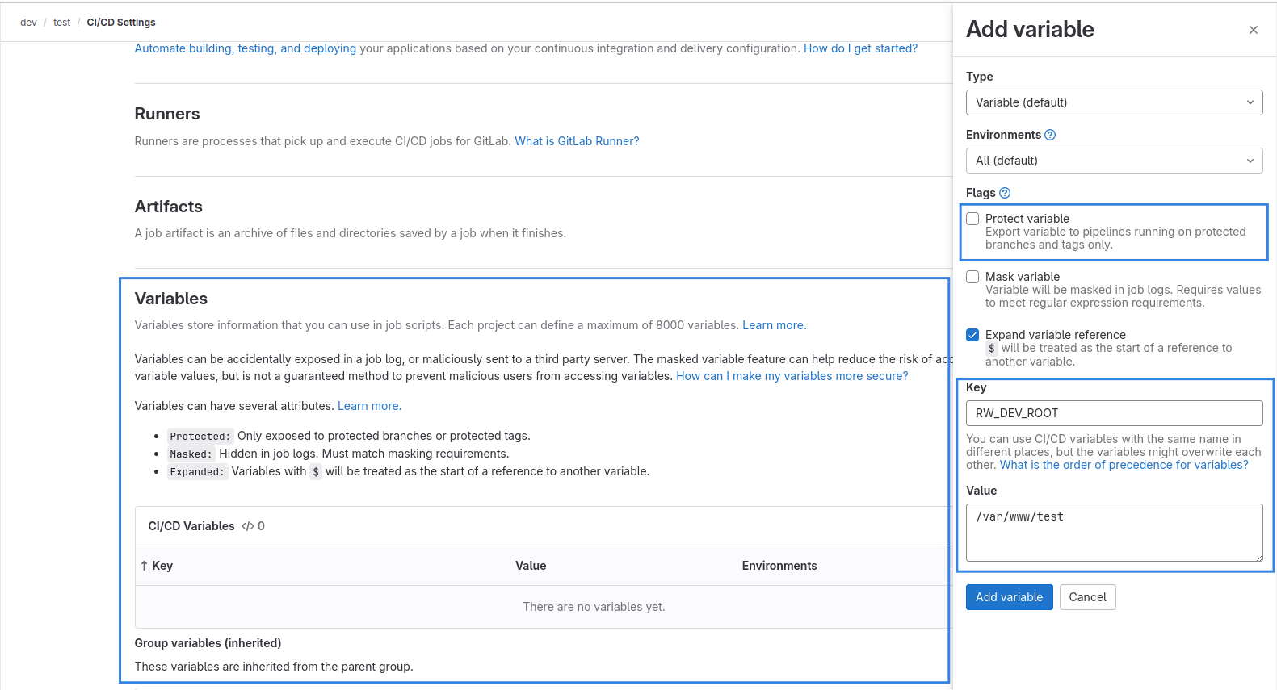1277x690 pixels.
Task: Go to the test breadcrumb
Action: click(x=62, y=23)
